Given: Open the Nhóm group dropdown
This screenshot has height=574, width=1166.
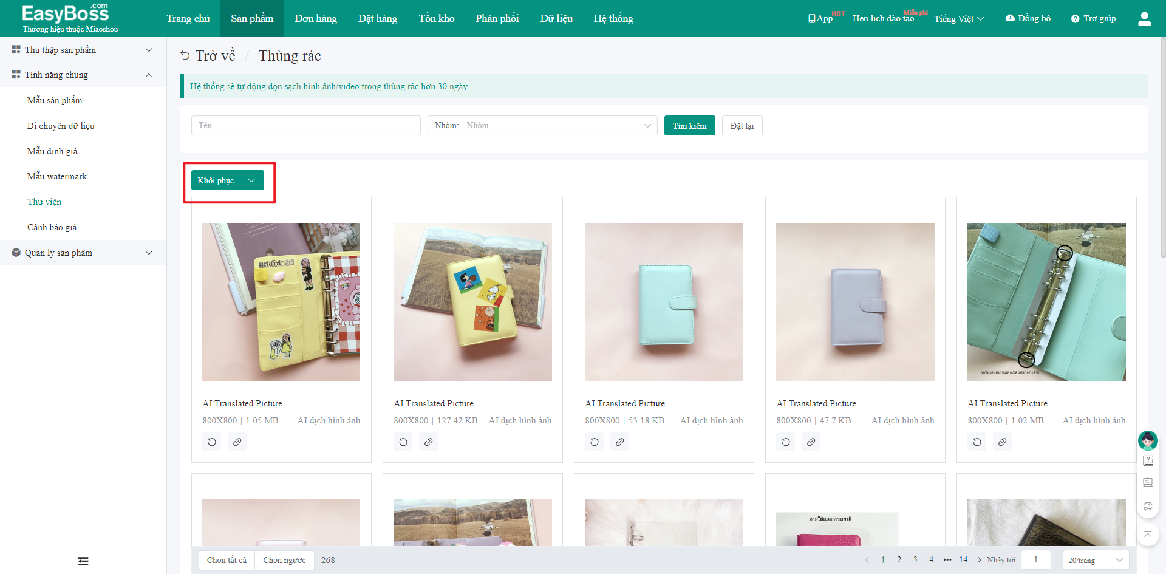Looking at the screenshot, I should tap(542, 126).
